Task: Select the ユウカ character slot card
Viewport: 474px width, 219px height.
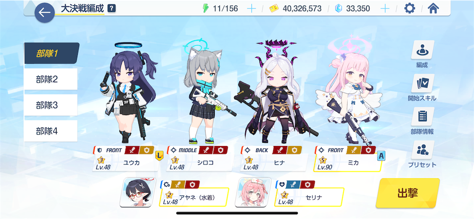Action: click(x=126, y=159)
